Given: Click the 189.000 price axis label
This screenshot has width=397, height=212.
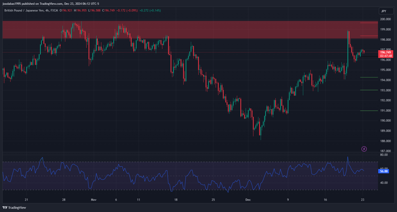Looking at the screenshot, I should tap(386, 131).
